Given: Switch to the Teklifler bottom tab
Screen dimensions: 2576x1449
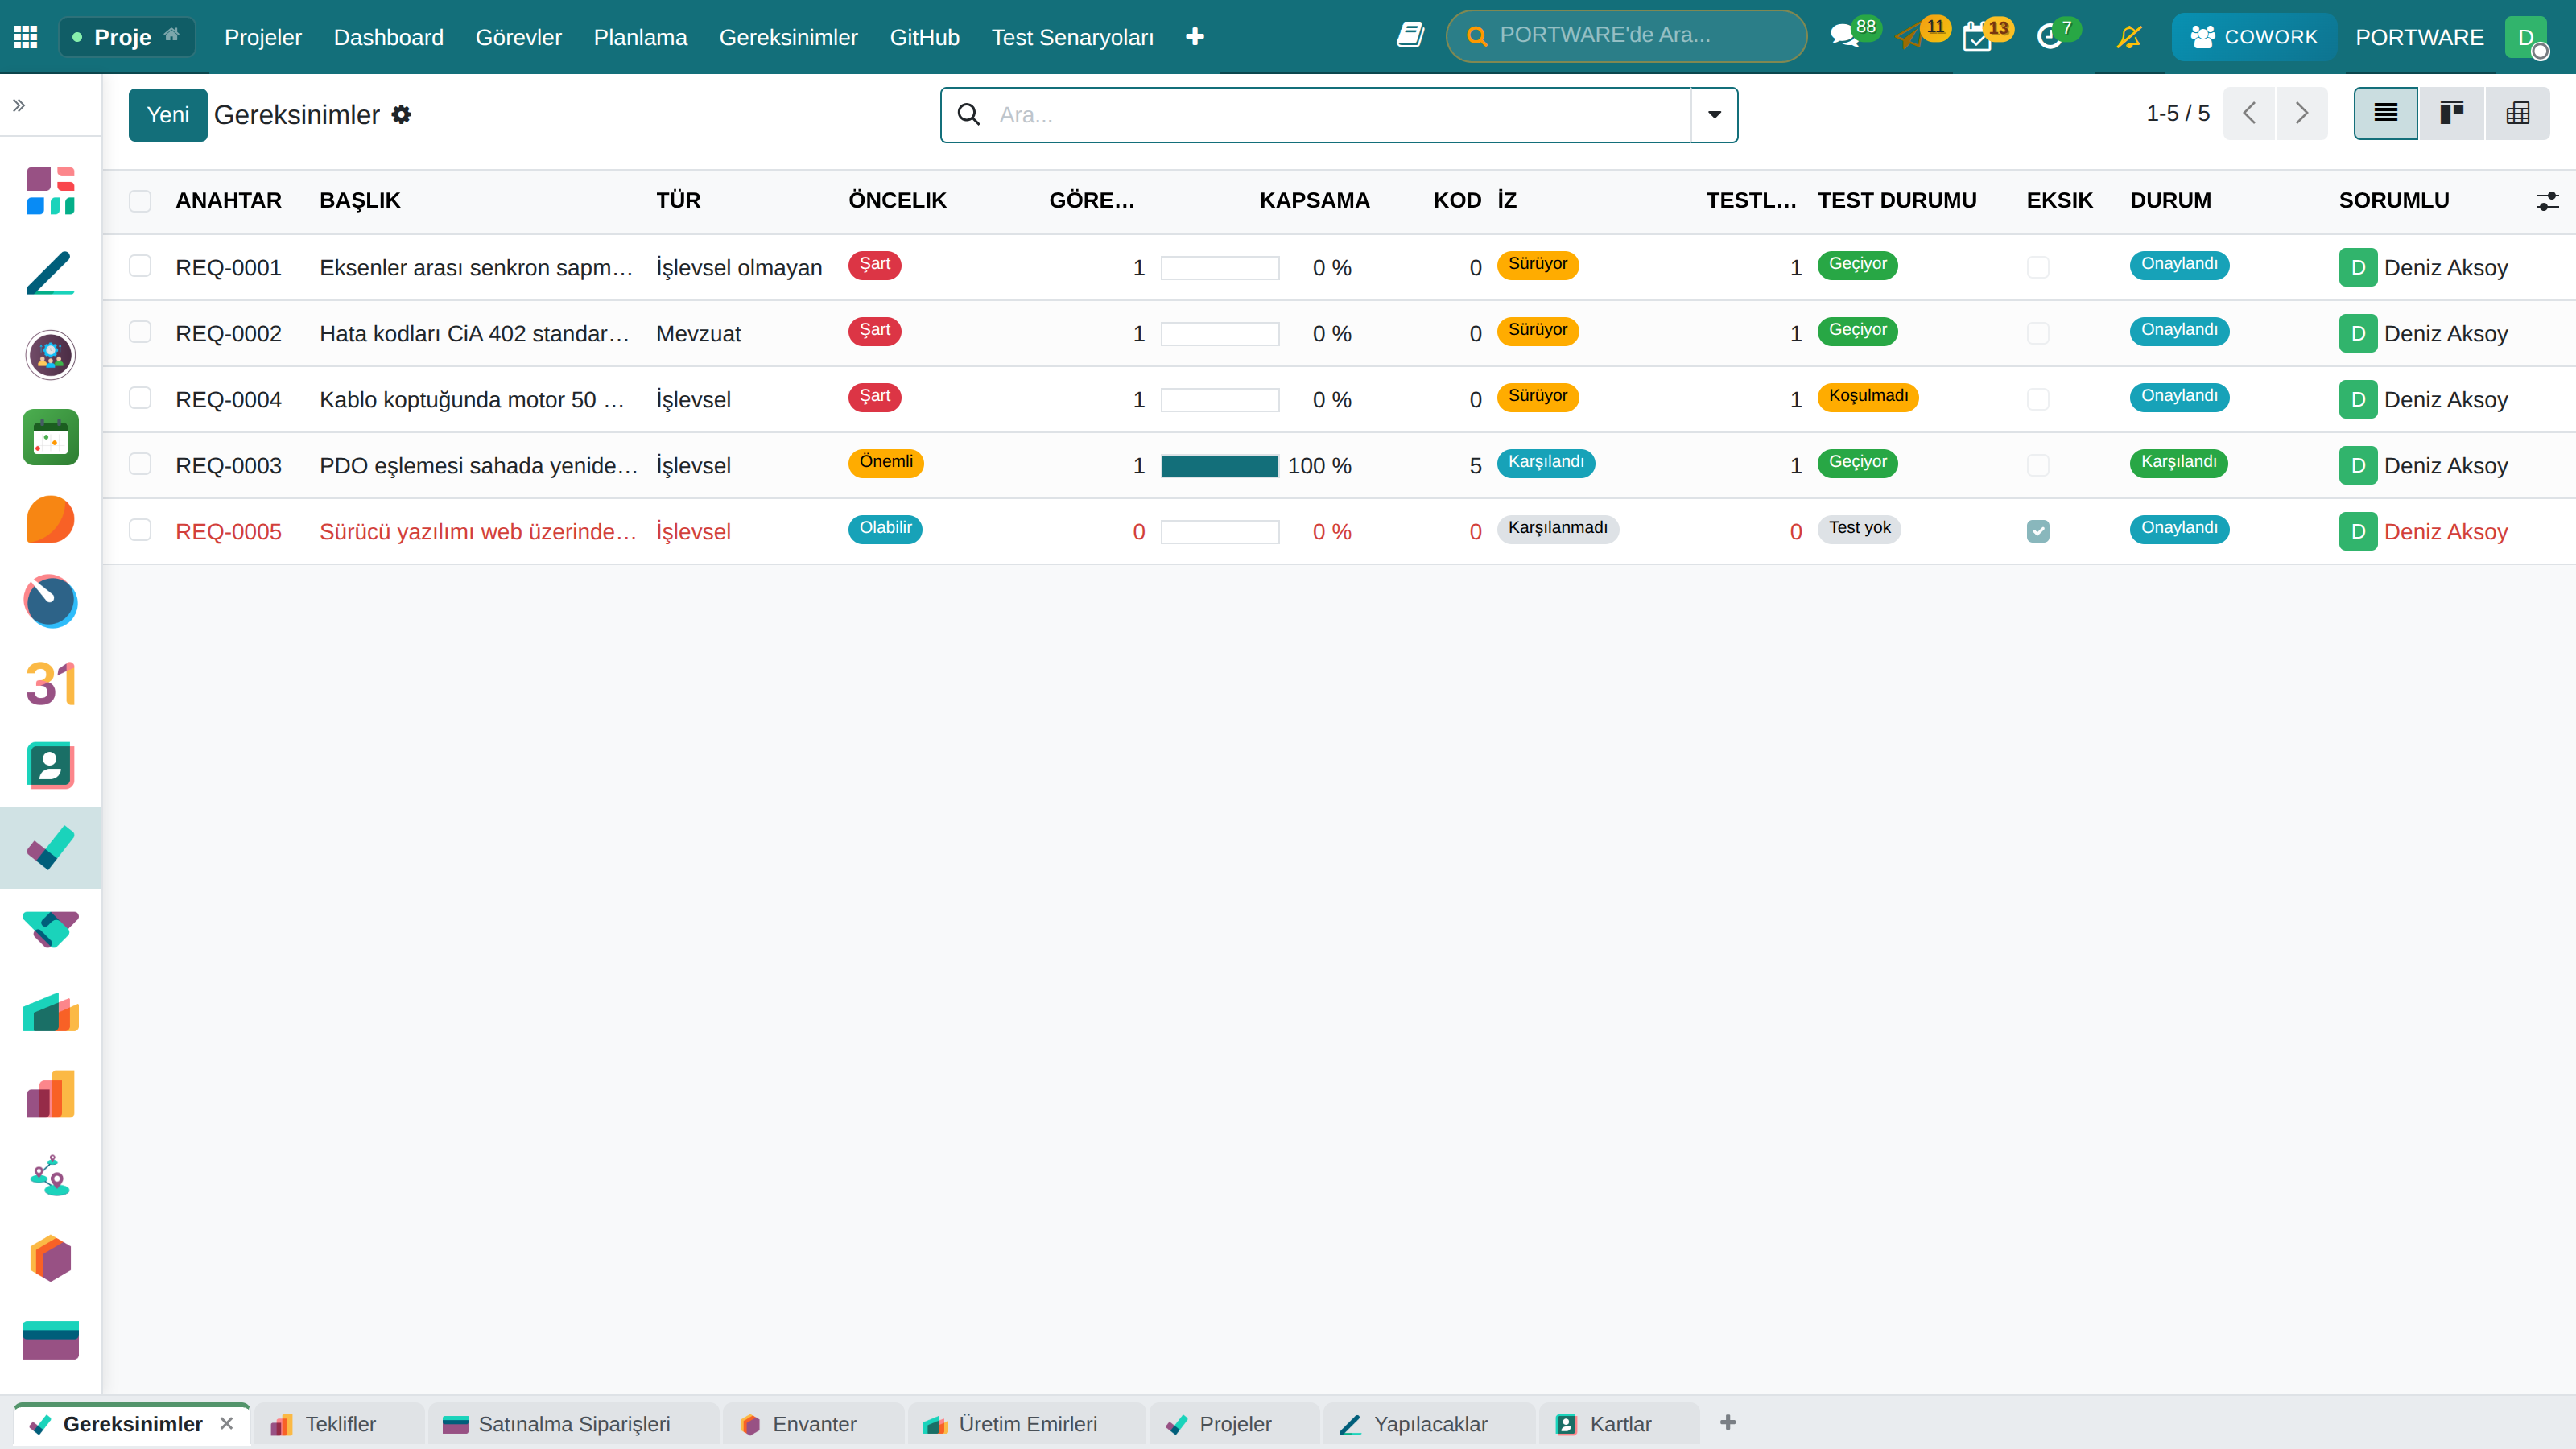Looking at the screenshot, I should [340, 1424].
